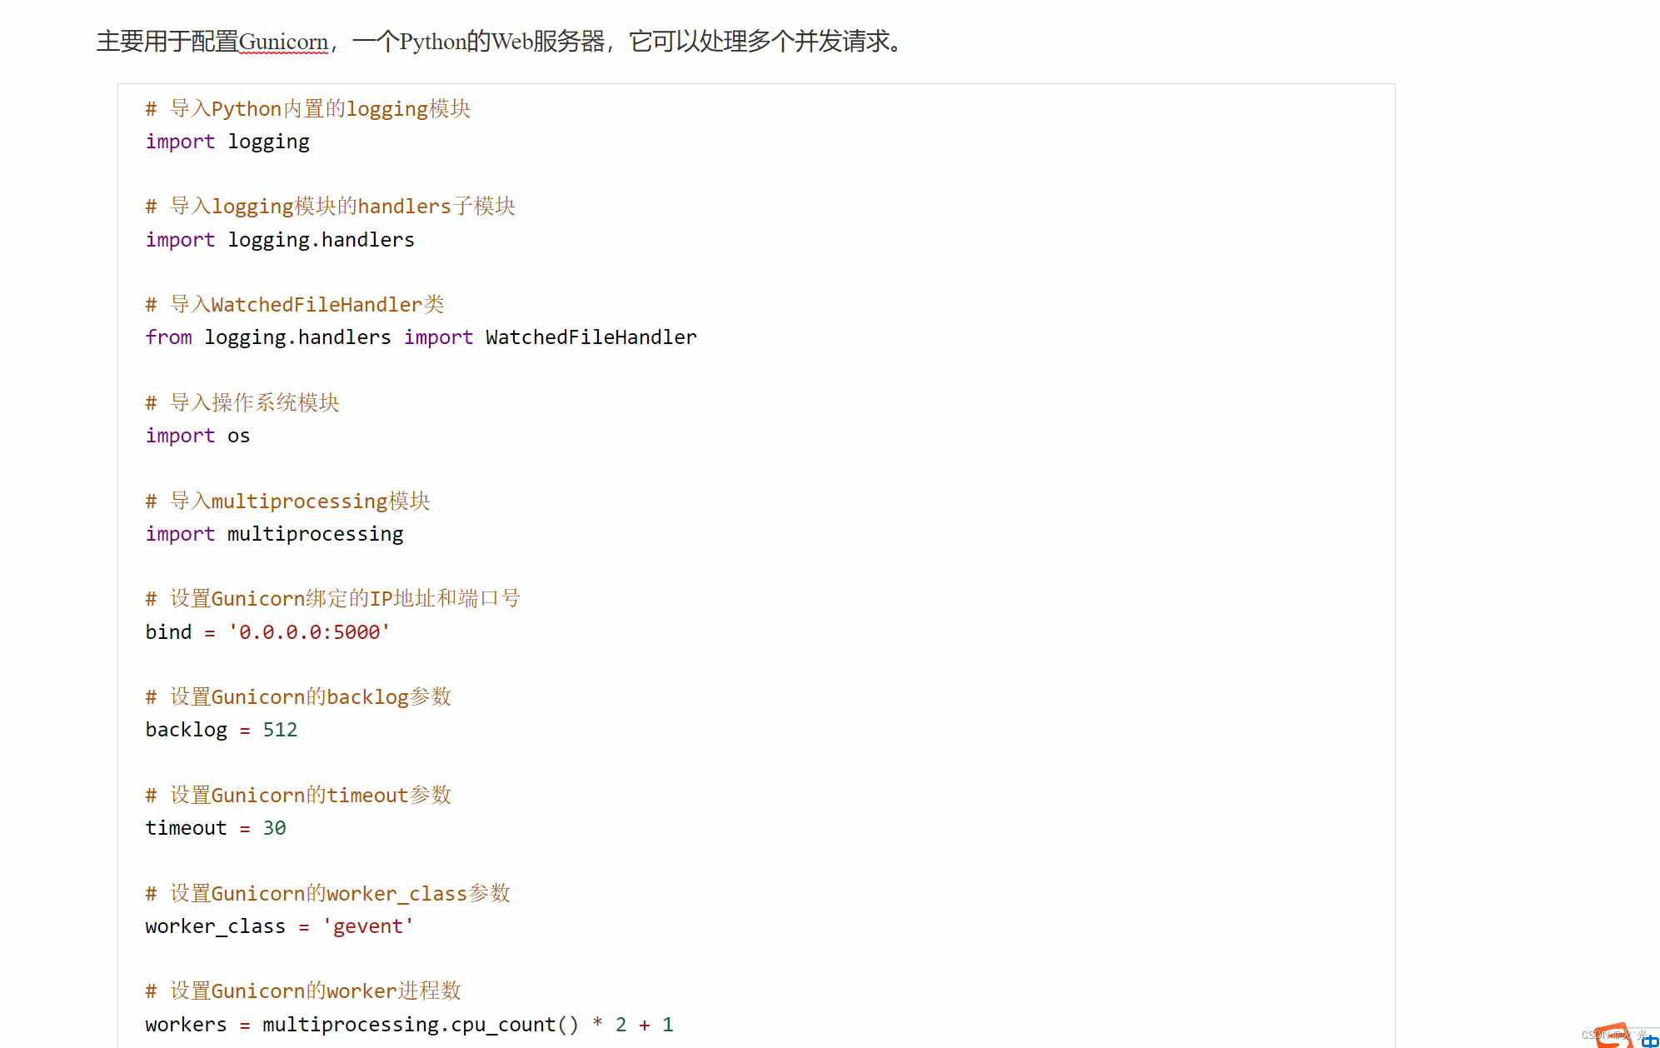1660x1048 pixels.
Task: Click the 'import logging' code line
Action: [x=227, y=142]
